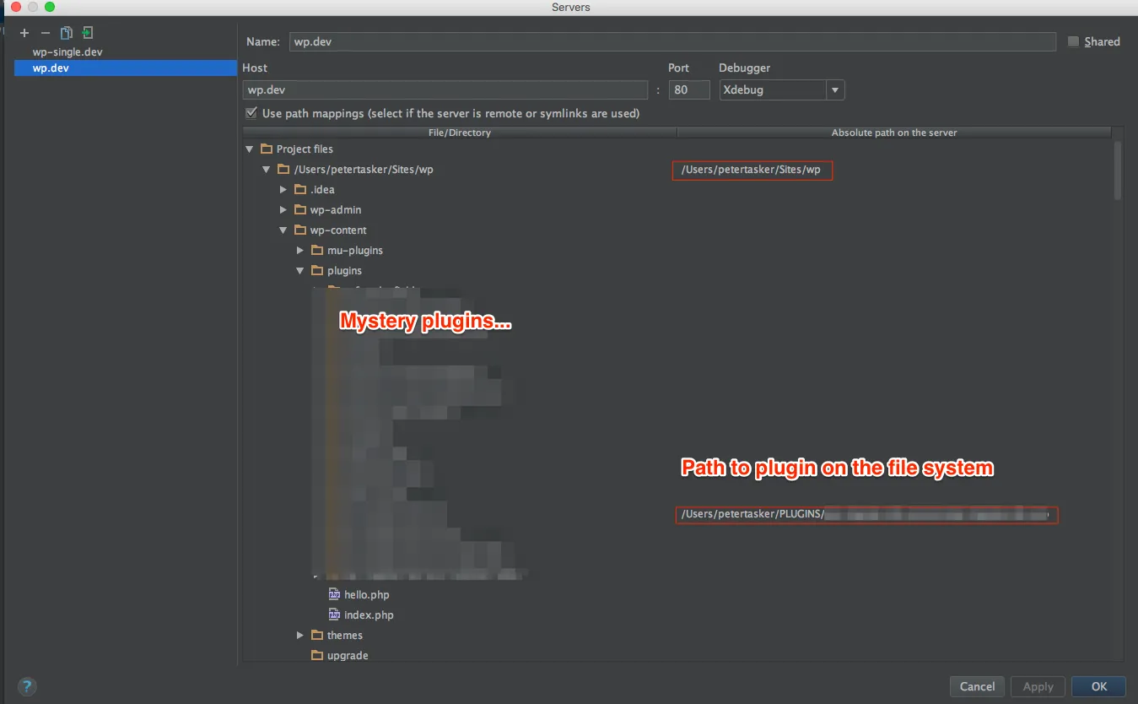Click the mu-plugins folder icon
Viewport: 1138px width, 704px height.
(x=318, y=250)
